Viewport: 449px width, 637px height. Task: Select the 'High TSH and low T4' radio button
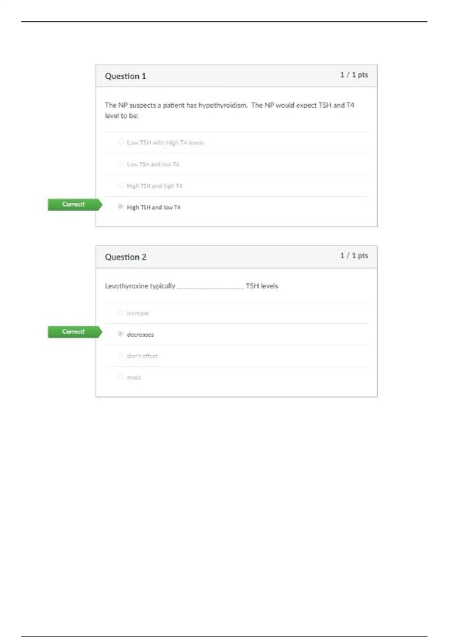(120, 206)
